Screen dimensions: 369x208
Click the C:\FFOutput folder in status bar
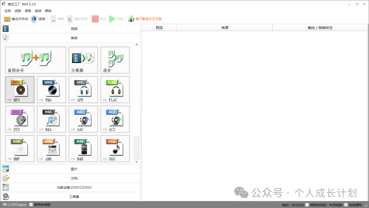(x=15, y=205)
